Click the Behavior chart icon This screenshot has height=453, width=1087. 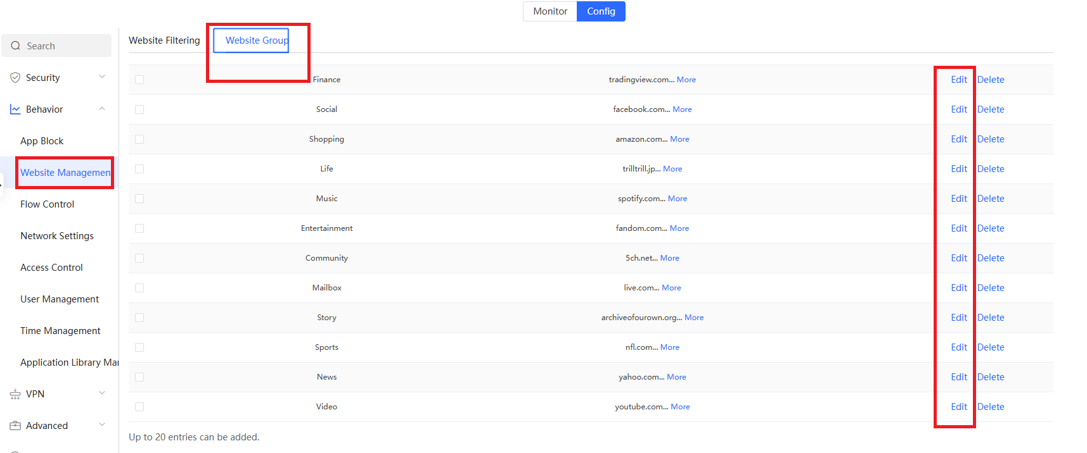[15, 109]
